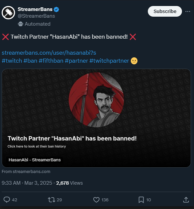Click the #twitch hashtag
Viewport: 194px width, 209px height.
(12, 61)
